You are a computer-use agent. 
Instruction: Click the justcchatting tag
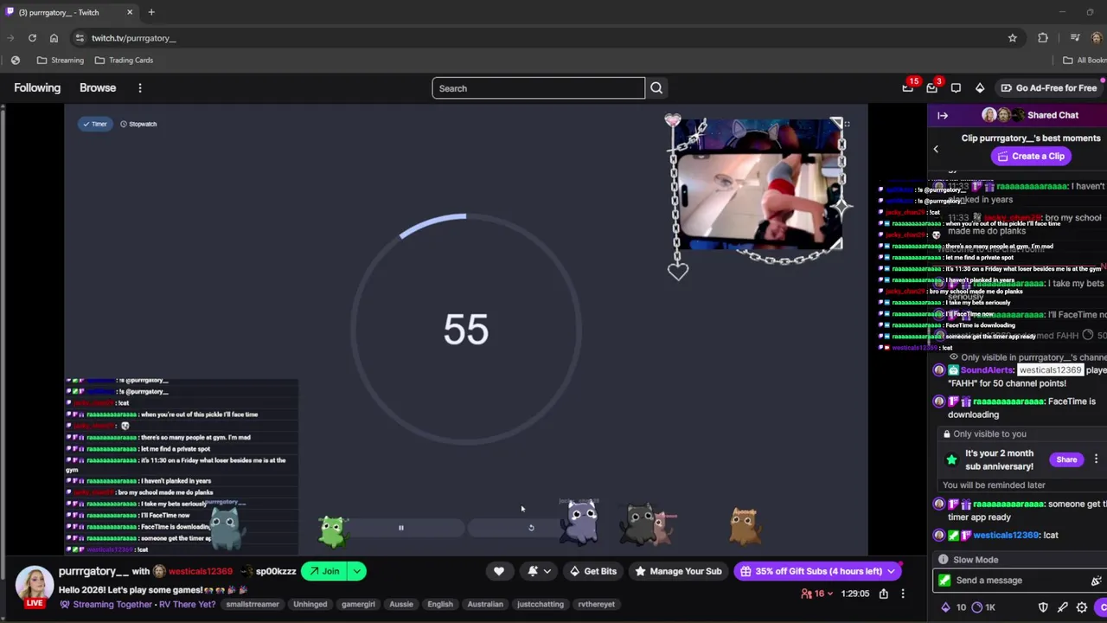tap(541, 604)
